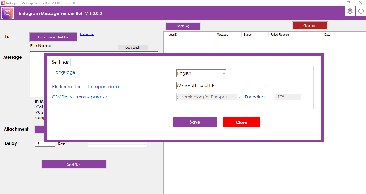This screenshot has height=194, width=366.
Task: Open the CSV columns separator dropdown
Action: coord(209,97)
